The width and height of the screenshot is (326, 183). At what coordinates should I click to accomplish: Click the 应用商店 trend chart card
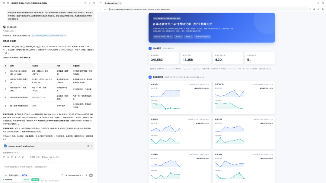click(x=180, y=132)
